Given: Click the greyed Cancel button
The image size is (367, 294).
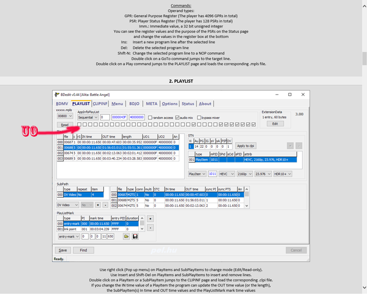Looking at the screenshot, I should point(296,250).
